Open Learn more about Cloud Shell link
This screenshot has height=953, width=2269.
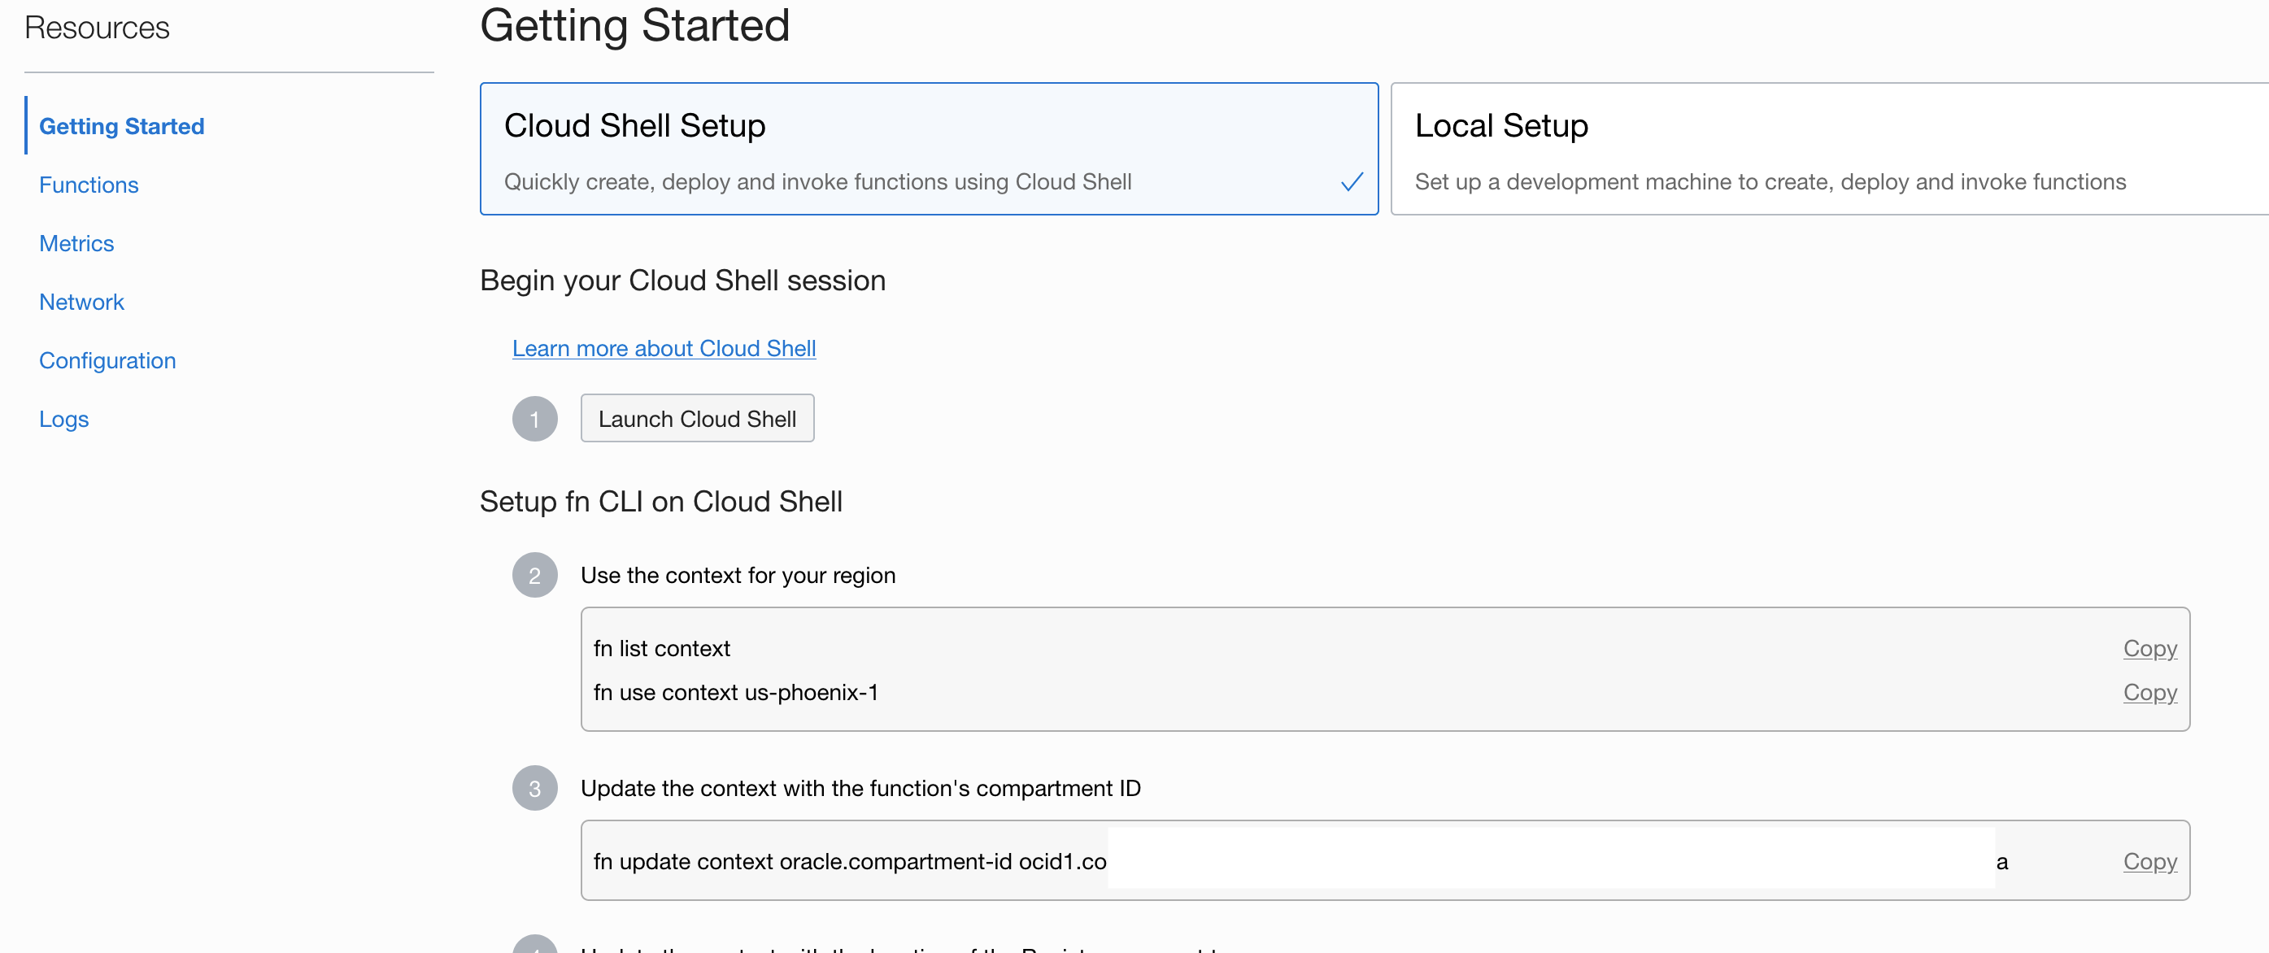click(x=664, y=348)
